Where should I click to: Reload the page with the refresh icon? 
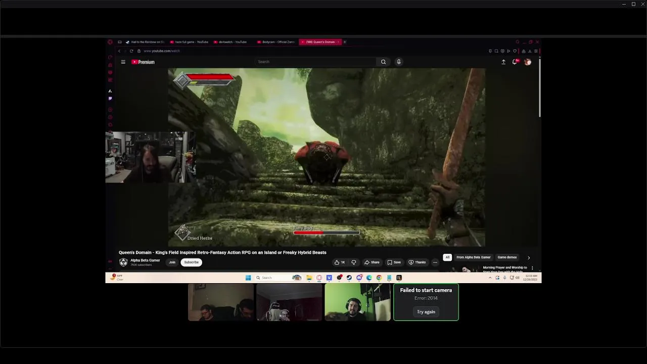(131, 51)
